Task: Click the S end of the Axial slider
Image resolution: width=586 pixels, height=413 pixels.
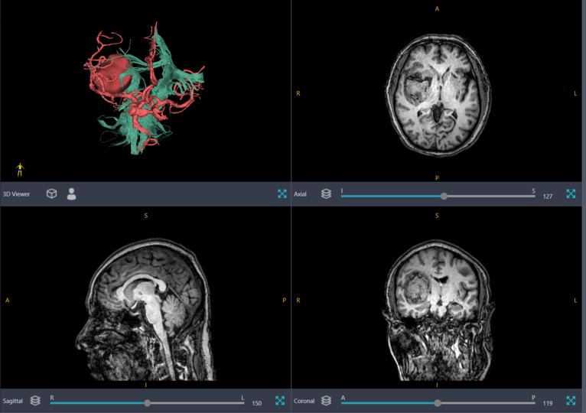Action: click(x=533, y=191)
